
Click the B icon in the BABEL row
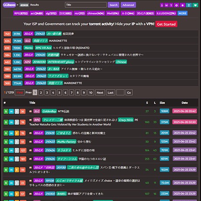(x=6, y=194)
